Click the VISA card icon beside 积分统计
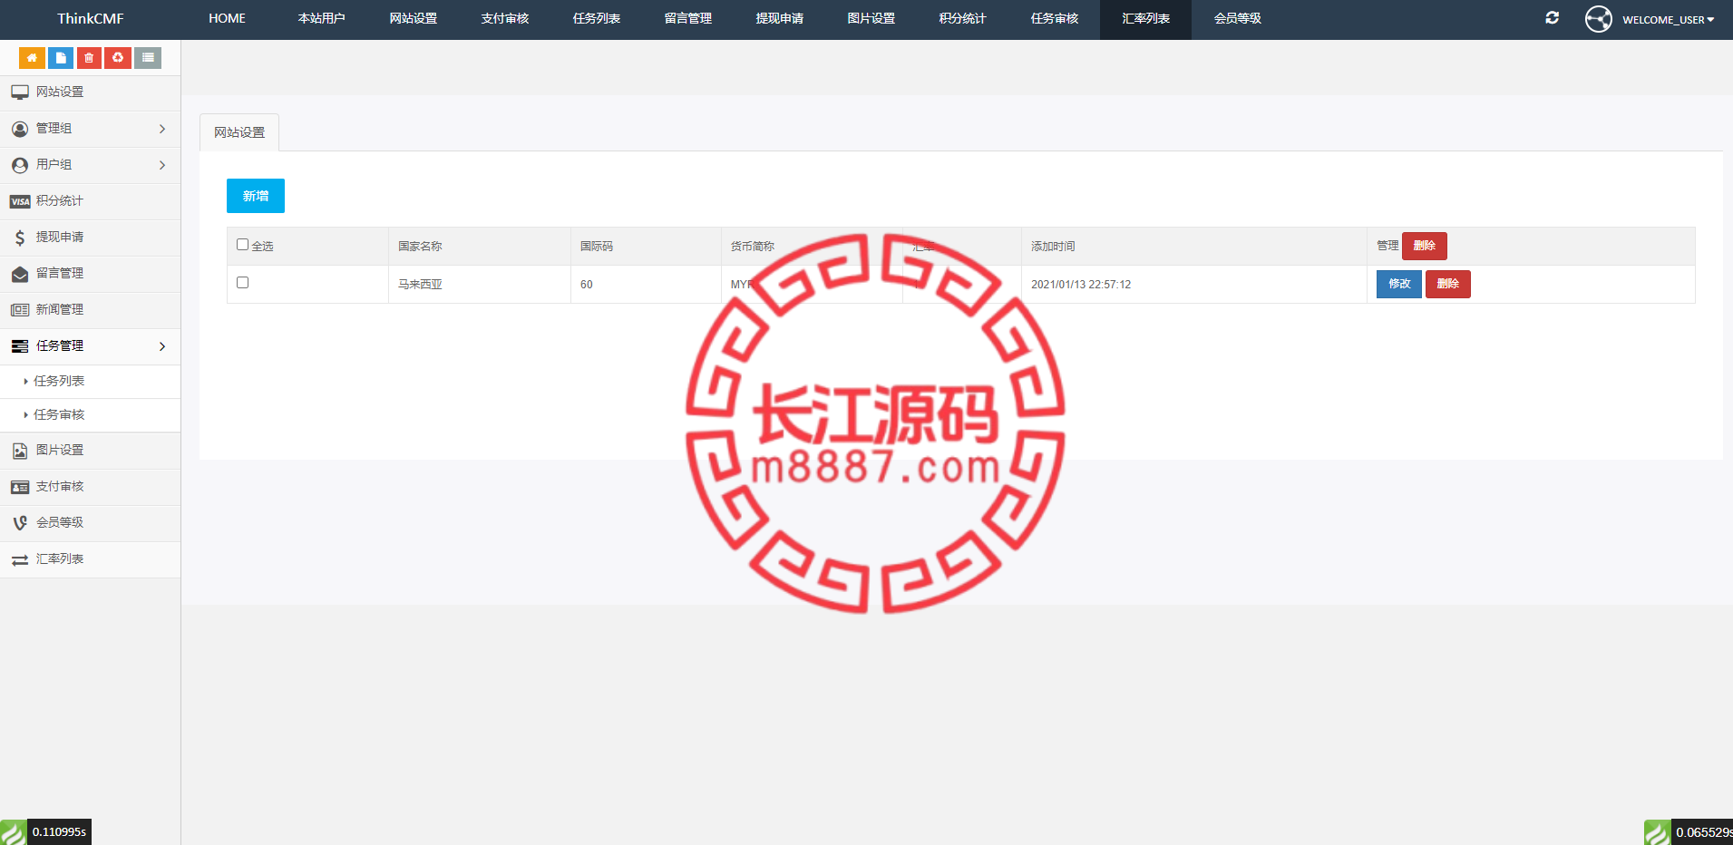1733x845 pixels. (20, 201)
